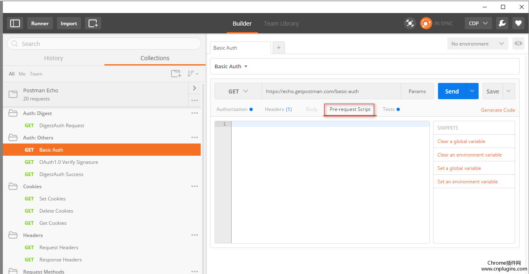
Task: Filter collections by Team
Action: 36,74
